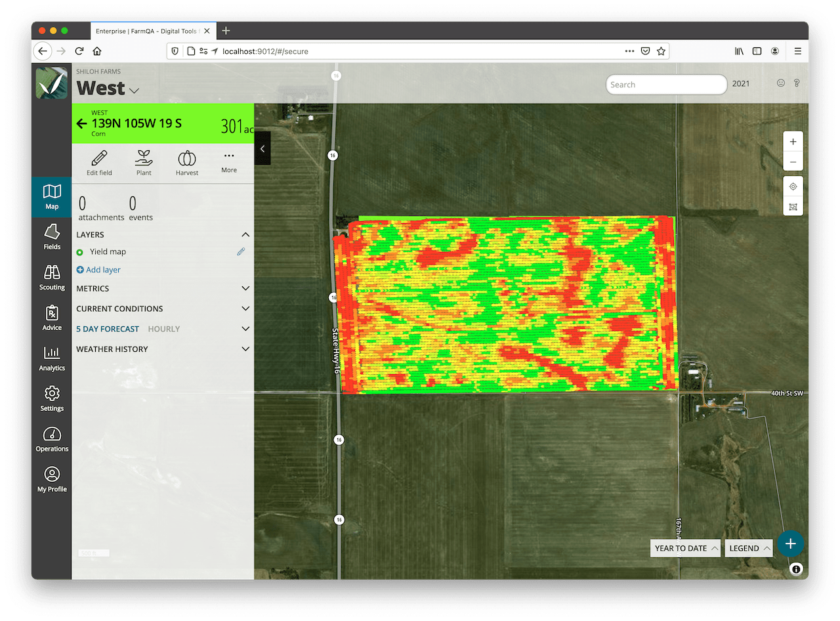Open the Fields section in sidebar

tap(52, 237)
